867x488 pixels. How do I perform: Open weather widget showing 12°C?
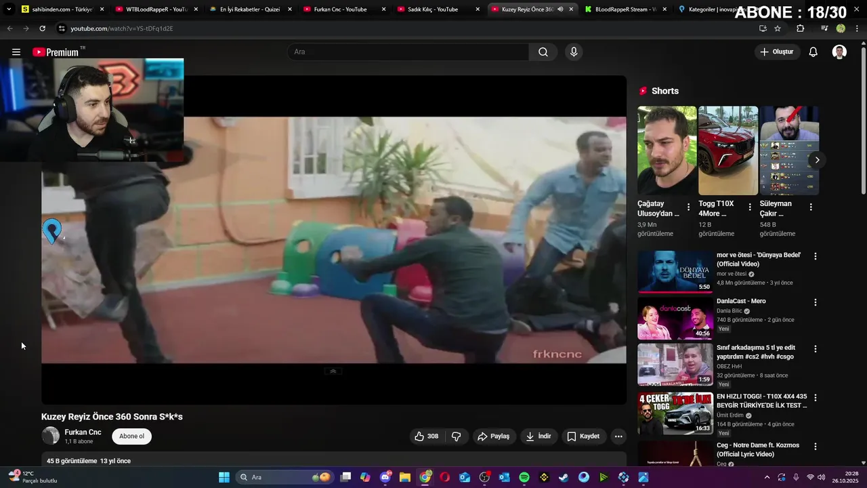(34, 477)
